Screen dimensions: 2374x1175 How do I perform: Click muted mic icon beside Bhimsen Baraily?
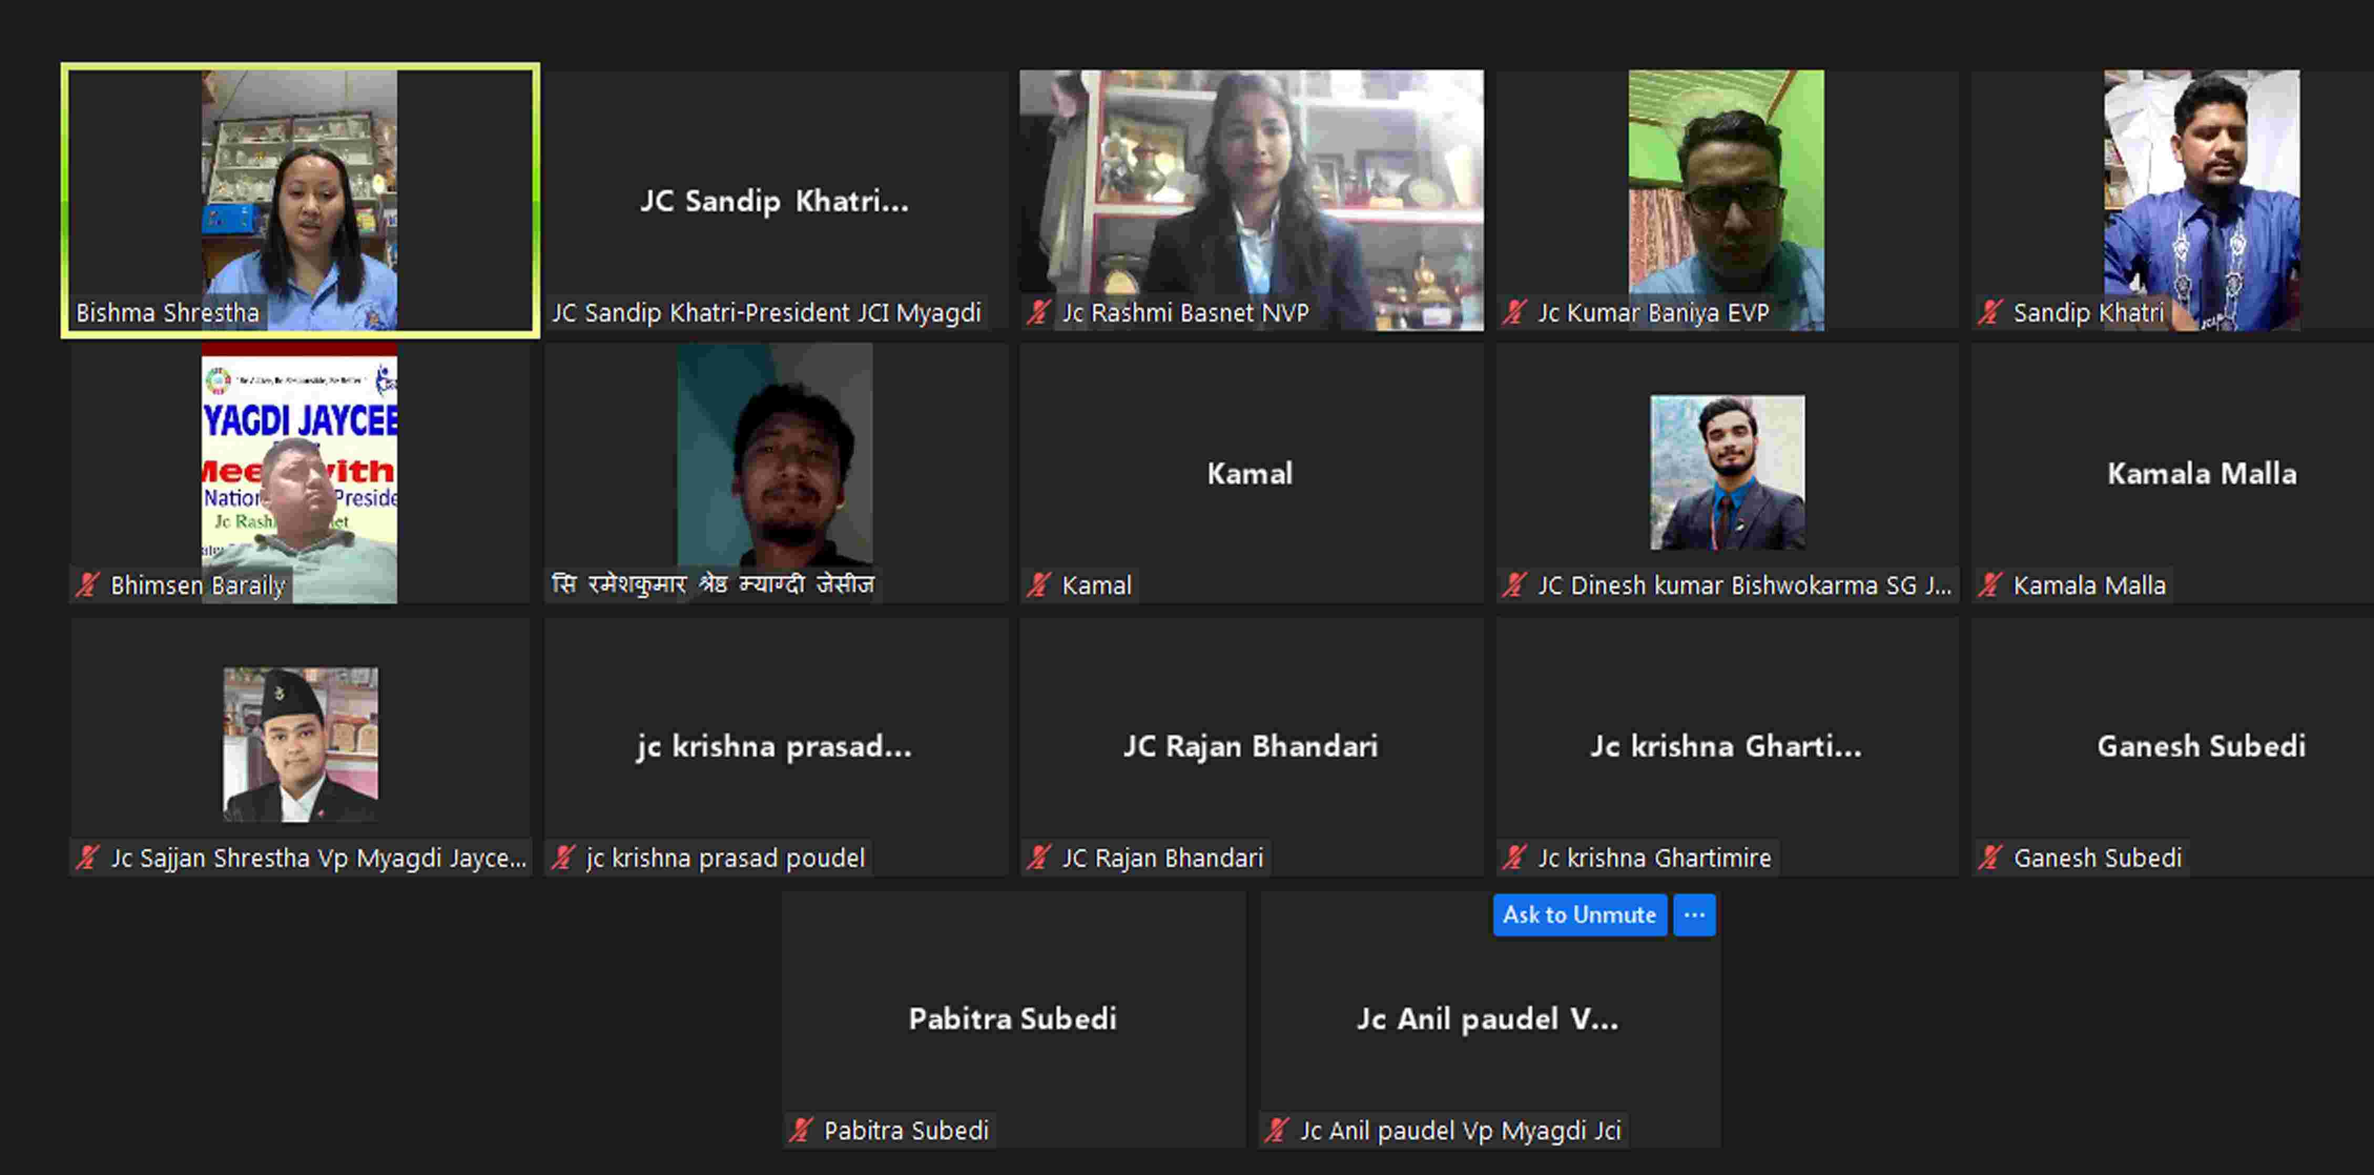pyautogui.click(x=88, y=585)
